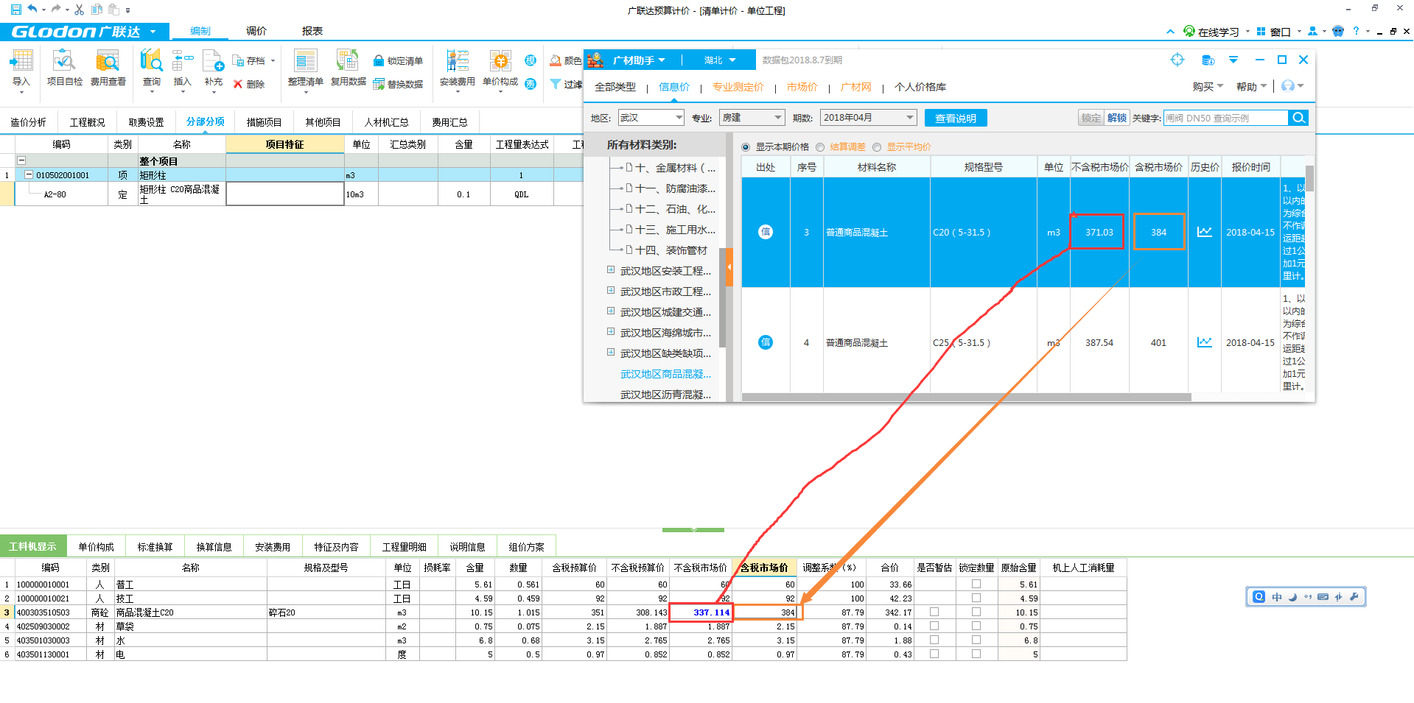Click the 锁定清单 lock icon
This screenshot has height=703, width=1414.
click(379, 61)
